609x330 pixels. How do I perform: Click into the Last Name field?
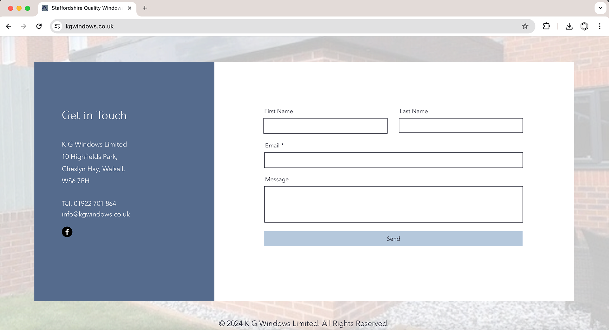[461, 126]
